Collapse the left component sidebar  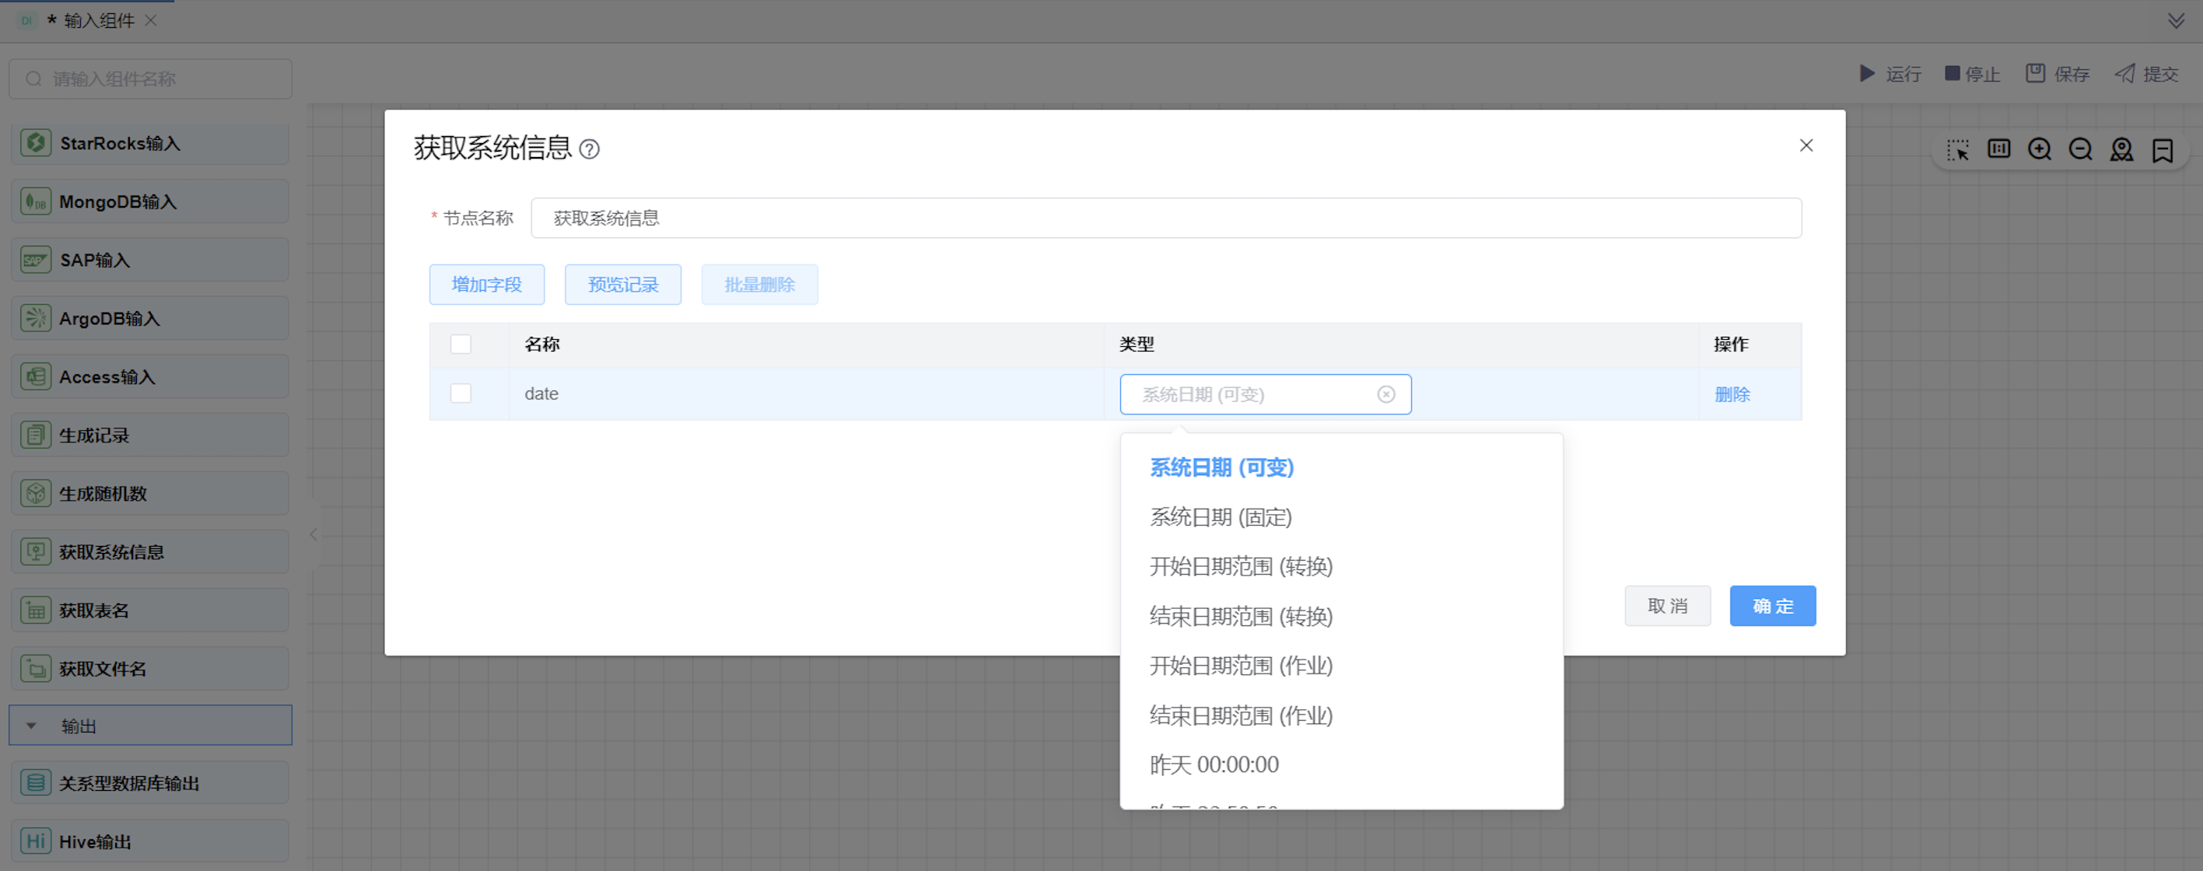(313, 534)
